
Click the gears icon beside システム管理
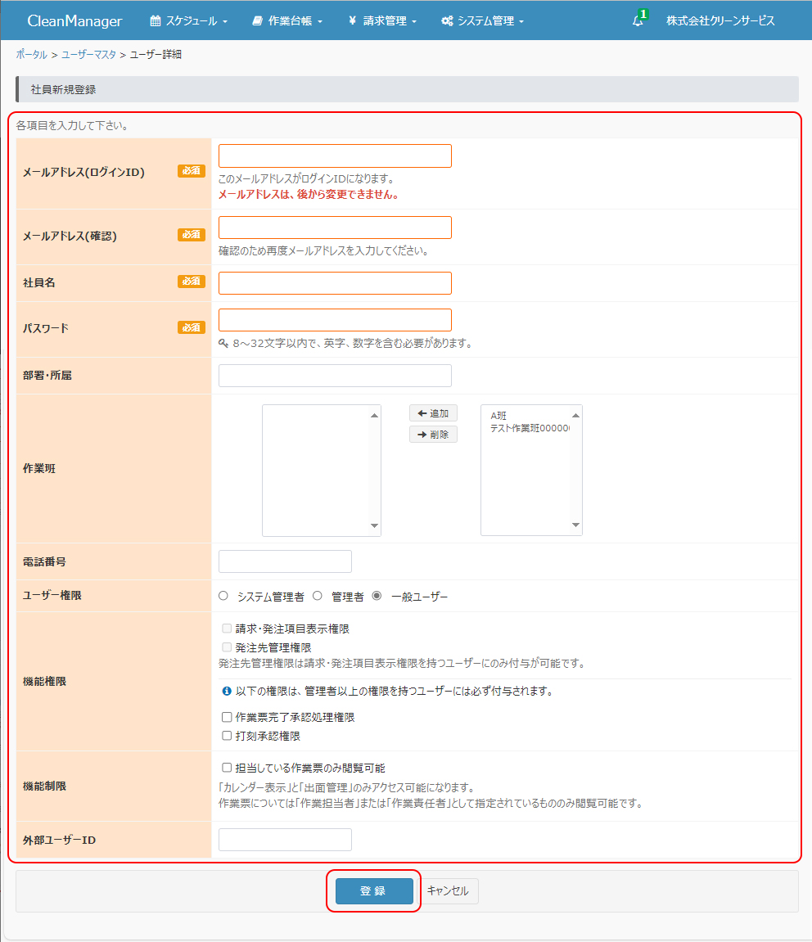tap(447, 21)
